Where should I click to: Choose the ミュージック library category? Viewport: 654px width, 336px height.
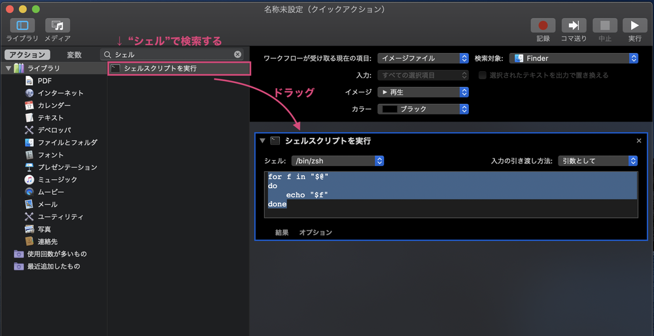pyautogui.click(x=29, y=180)
